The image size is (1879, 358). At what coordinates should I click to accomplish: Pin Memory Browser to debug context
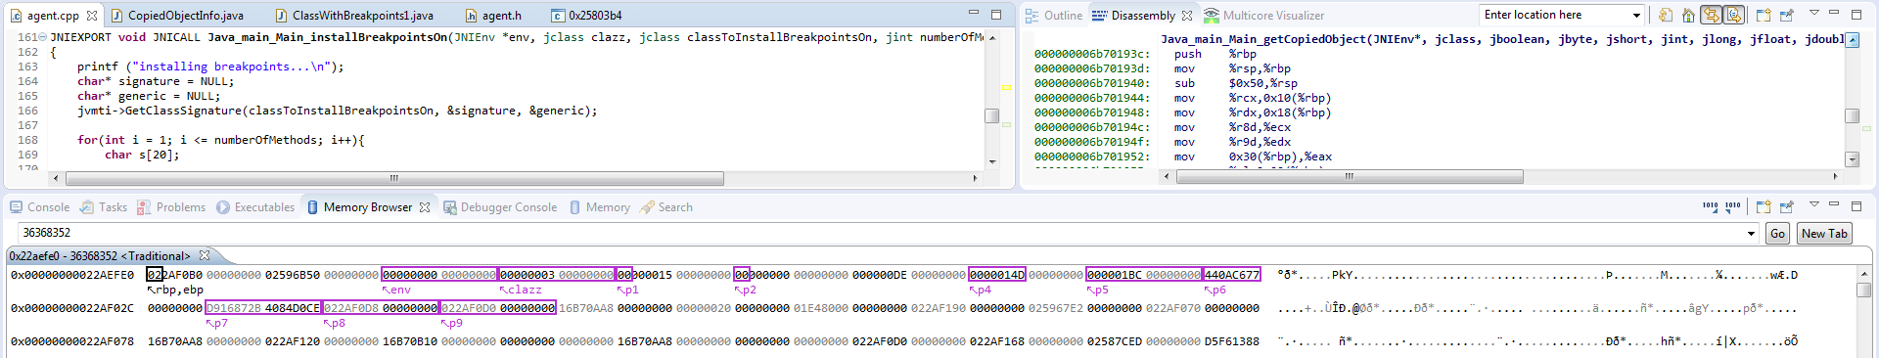click(x=1787, y=206)
